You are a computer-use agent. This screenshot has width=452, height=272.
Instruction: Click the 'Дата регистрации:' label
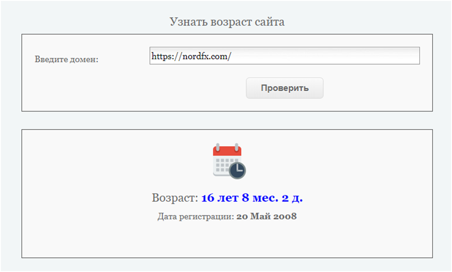[x=196, y=216]
